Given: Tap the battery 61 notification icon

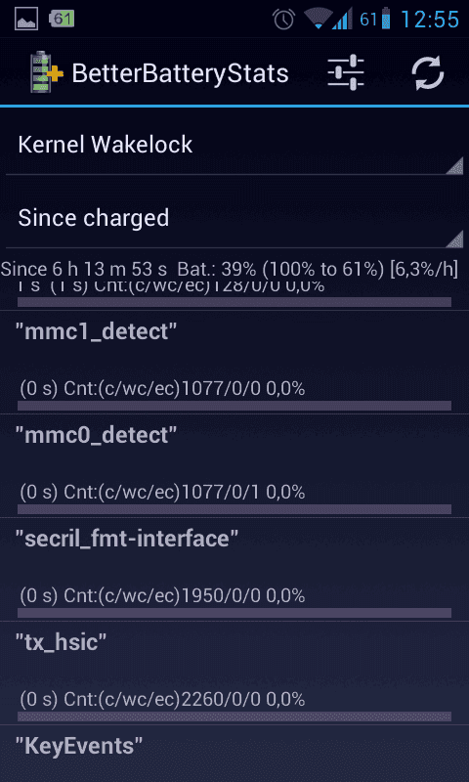Looking at the screenshot, I should (x=62, y=19).
